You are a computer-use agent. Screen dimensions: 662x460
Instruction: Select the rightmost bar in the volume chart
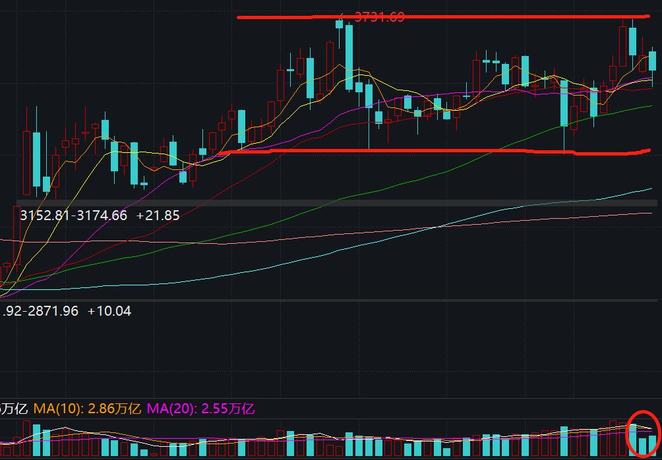point(653,446)
